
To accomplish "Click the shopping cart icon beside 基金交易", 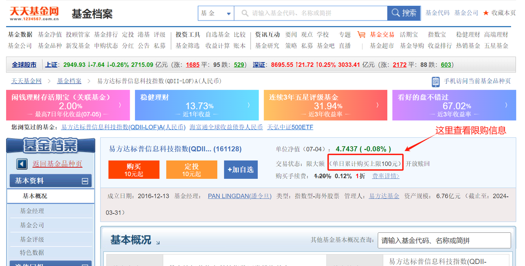I will tap(361, 35).
